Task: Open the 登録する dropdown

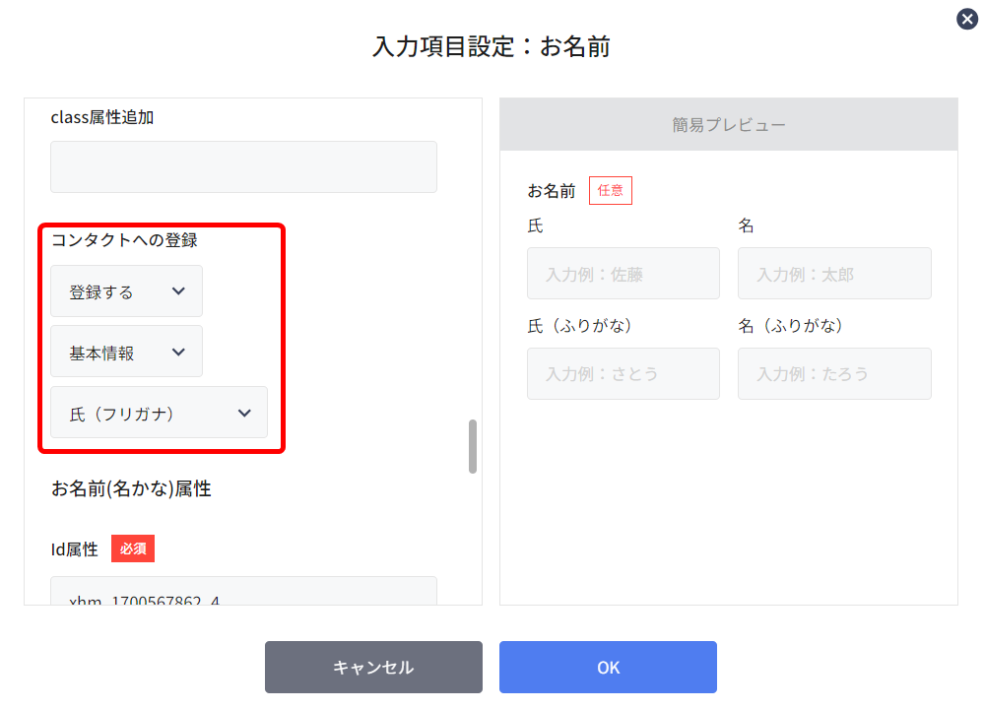Action: [126, 291]
